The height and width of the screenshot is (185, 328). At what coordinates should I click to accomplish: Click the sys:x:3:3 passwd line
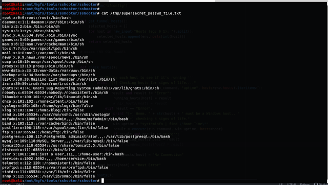31,31
